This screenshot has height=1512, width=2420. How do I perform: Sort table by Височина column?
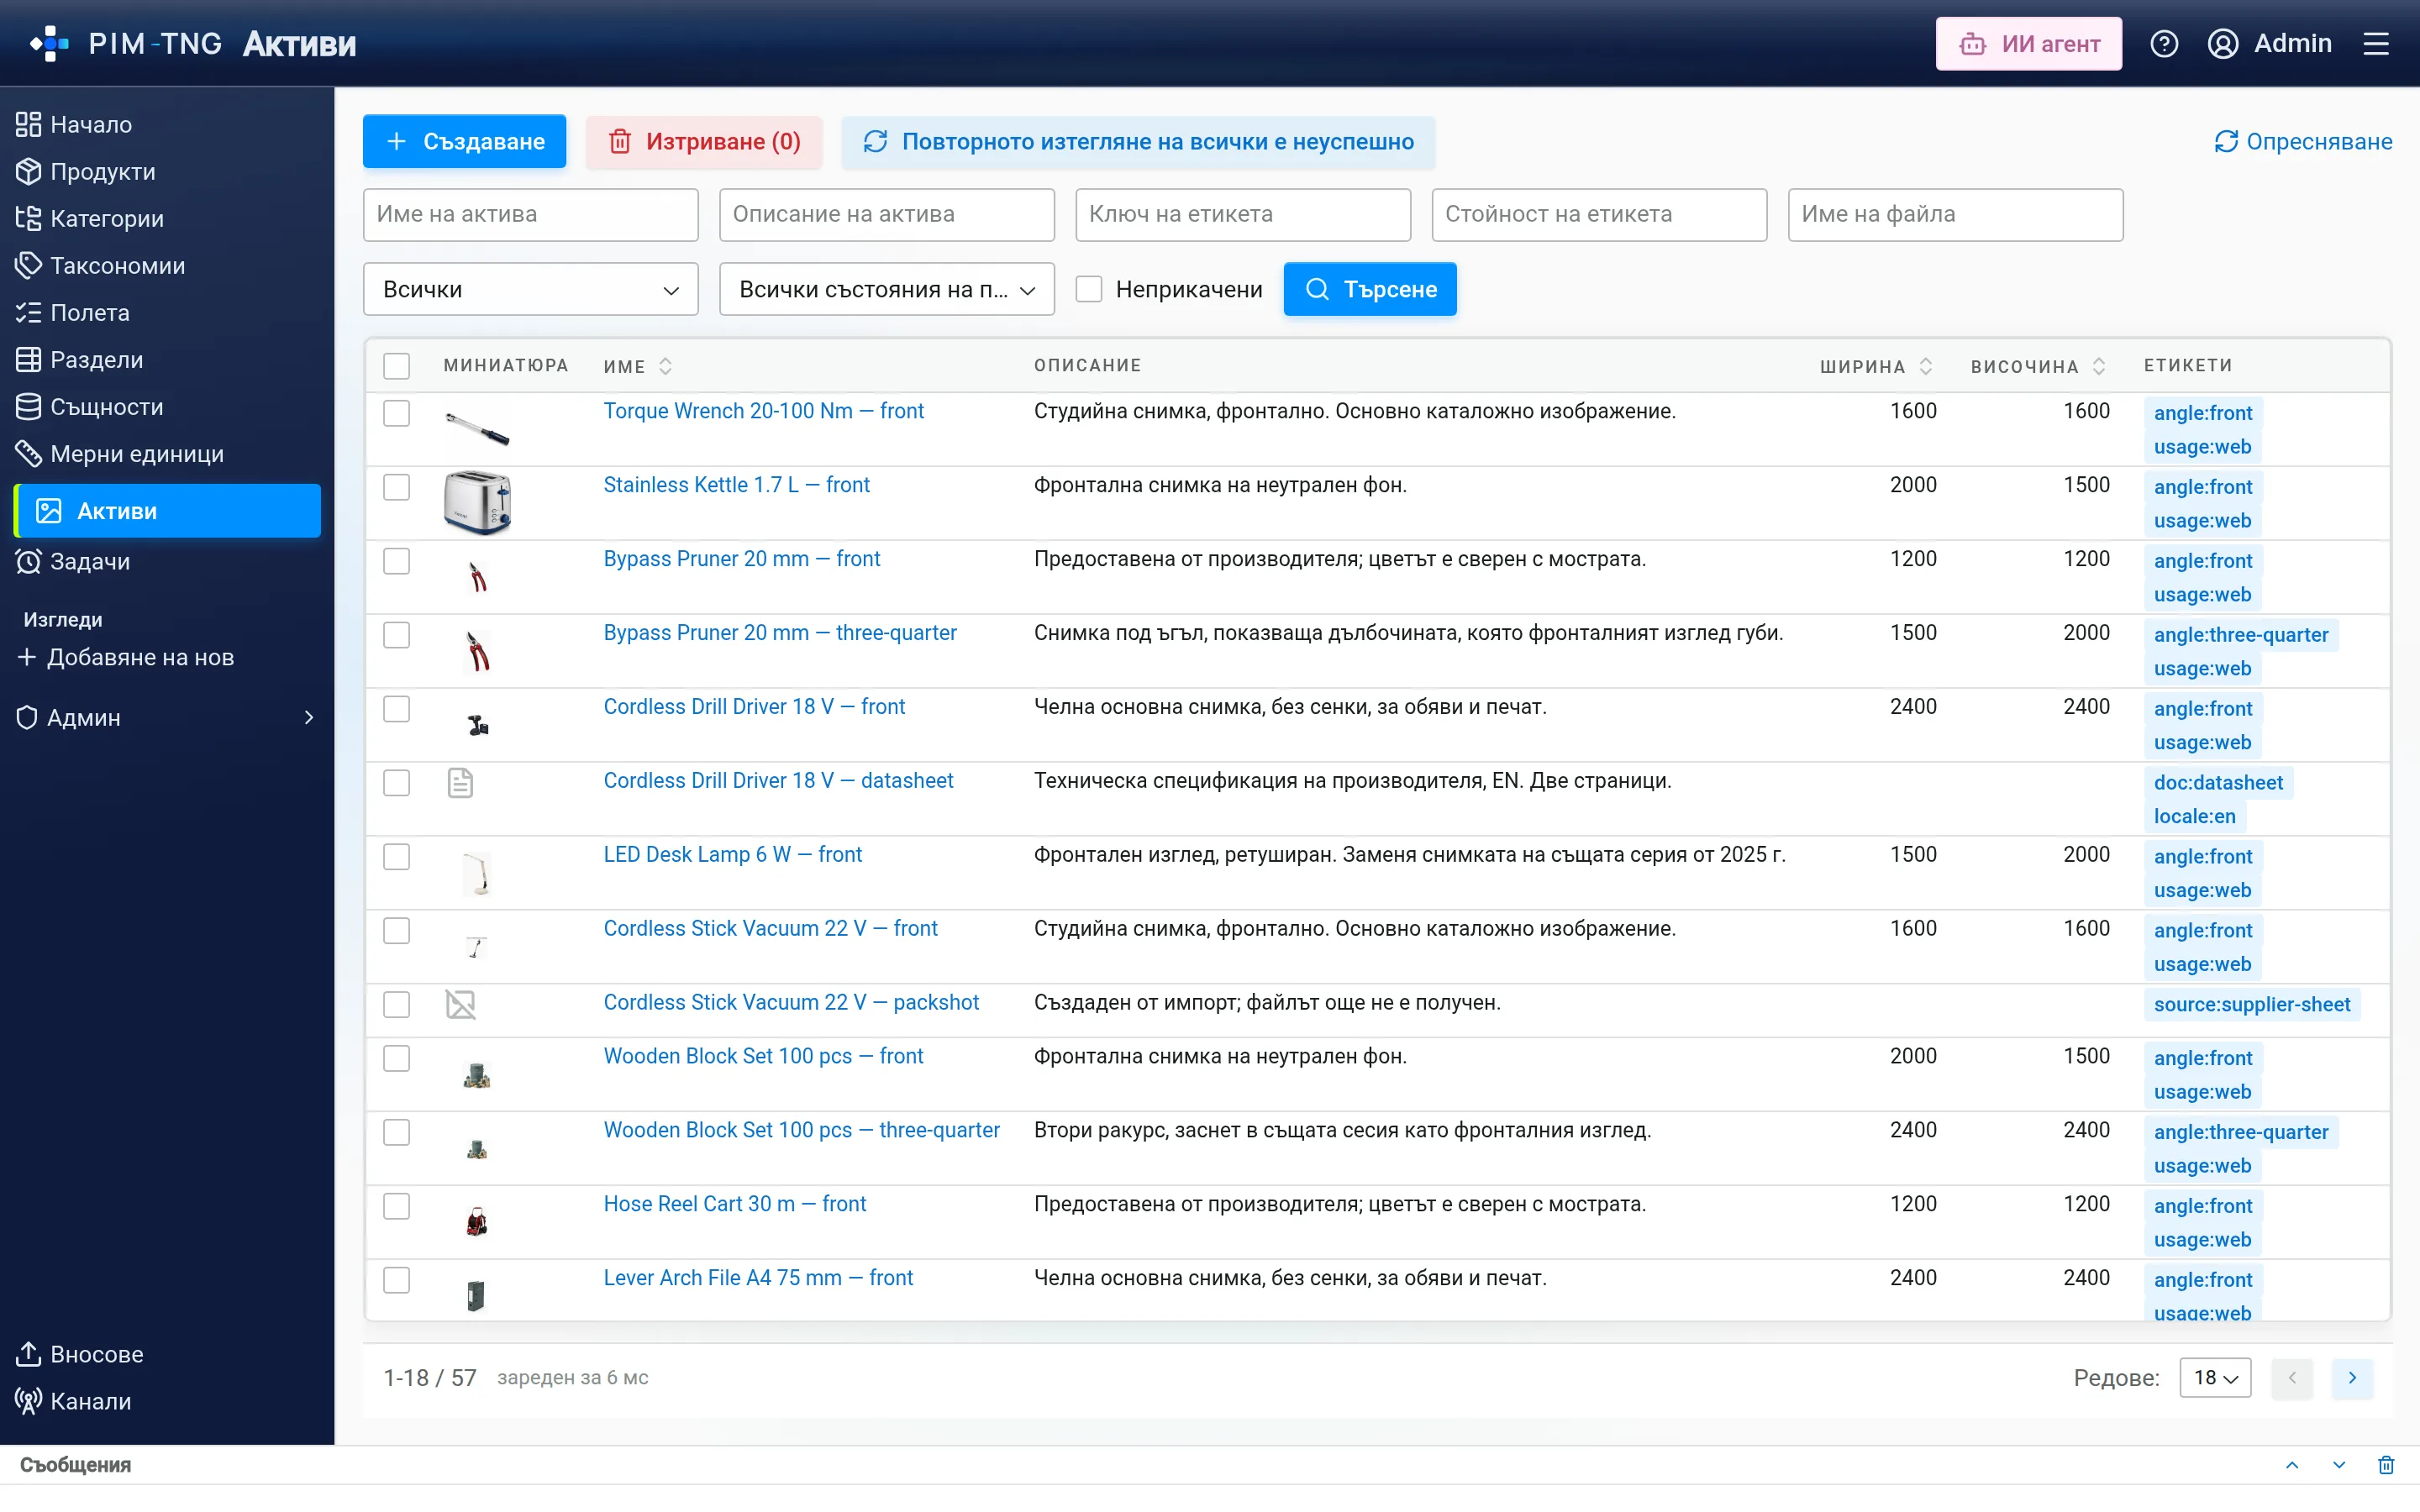pos(2099,367)
